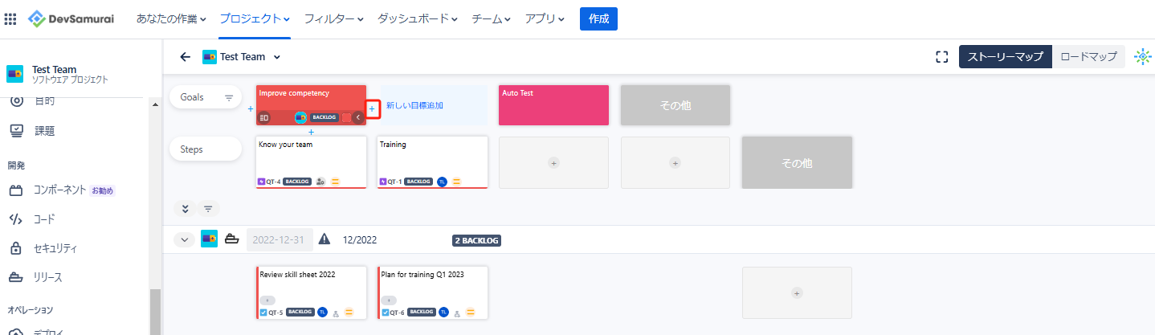1155x335 pixels.
Task: Click the double chevron expand-all button
Action: coord(185,209)
